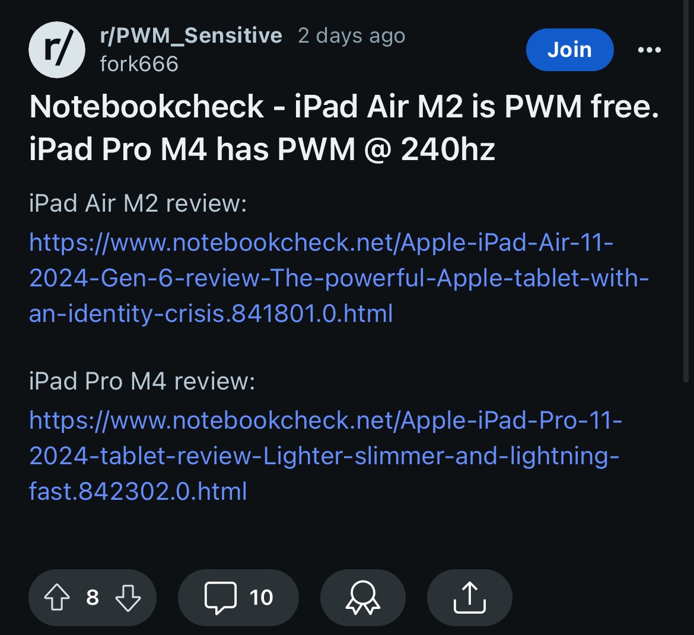Join the r/PWM_Sensitive community
Viewport: 694px width, 635px height.
[x=569, y=50]
